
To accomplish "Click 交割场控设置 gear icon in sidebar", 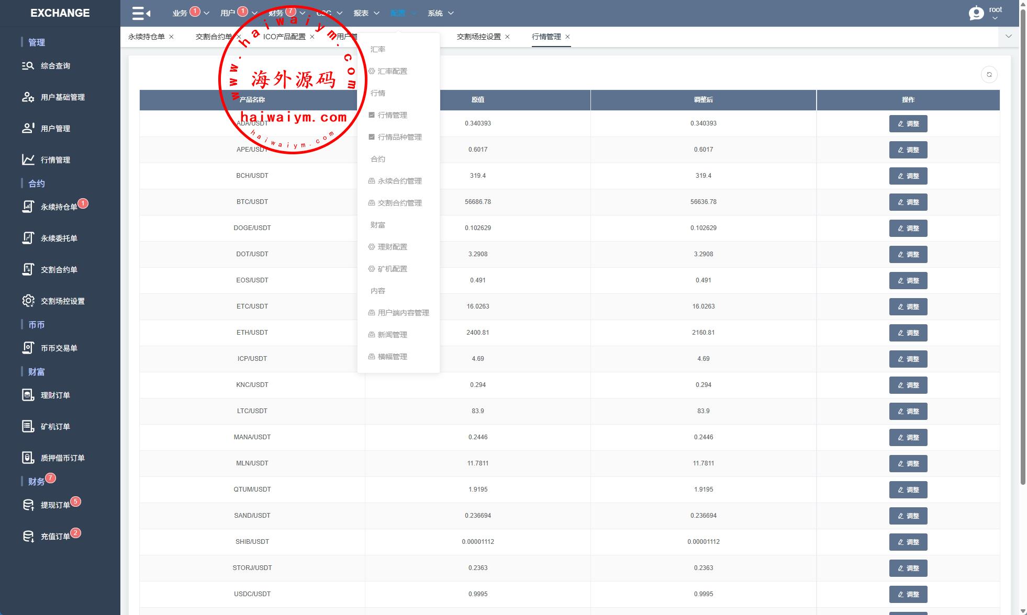I will [28, 301].
